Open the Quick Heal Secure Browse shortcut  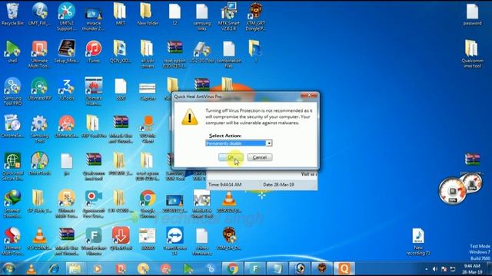[12, 166]
